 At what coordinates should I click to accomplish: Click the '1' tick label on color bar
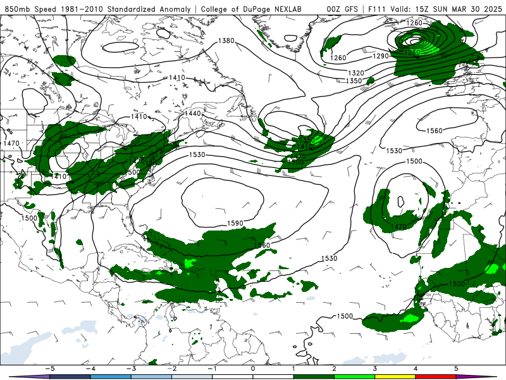tap(293, 369)
